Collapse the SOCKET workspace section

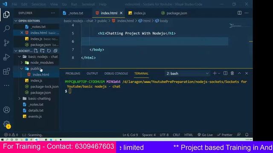point(16,51)
